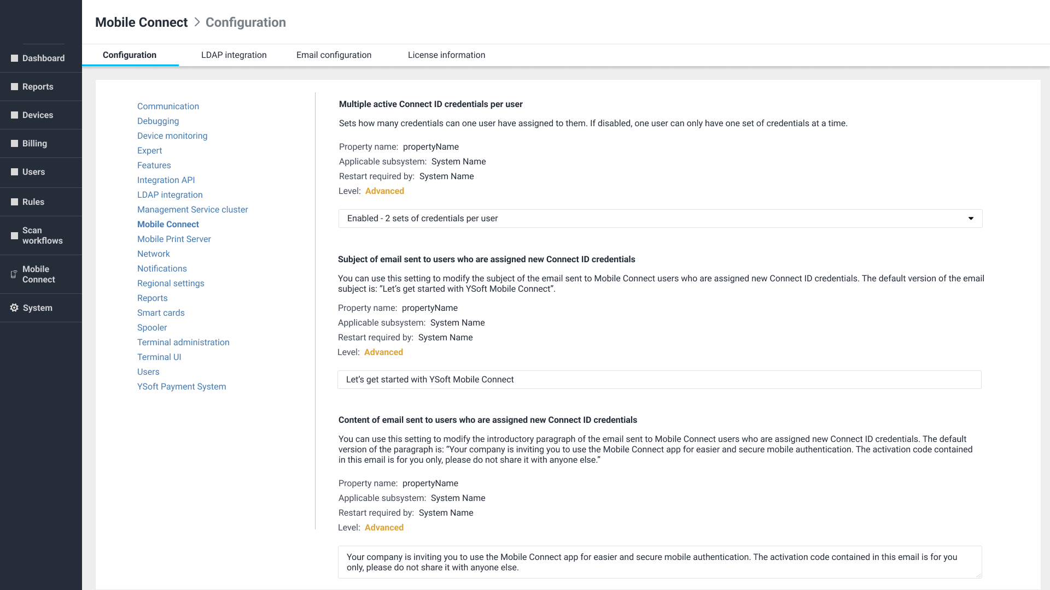
Task: Click the email subject text field
Action: (x=659, y=380)
